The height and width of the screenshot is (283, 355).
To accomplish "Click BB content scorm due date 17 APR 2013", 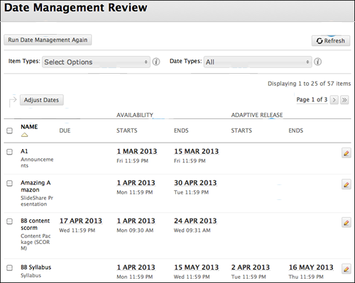I will point(81,221).
